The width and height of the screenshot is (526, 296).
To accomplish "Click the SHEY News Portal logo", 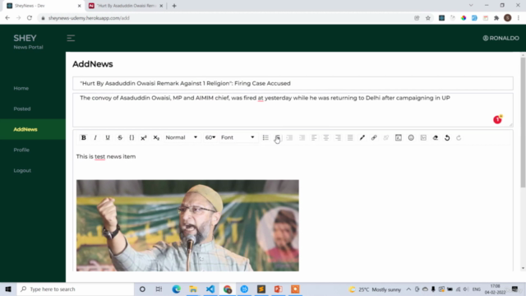I will 28,42.
